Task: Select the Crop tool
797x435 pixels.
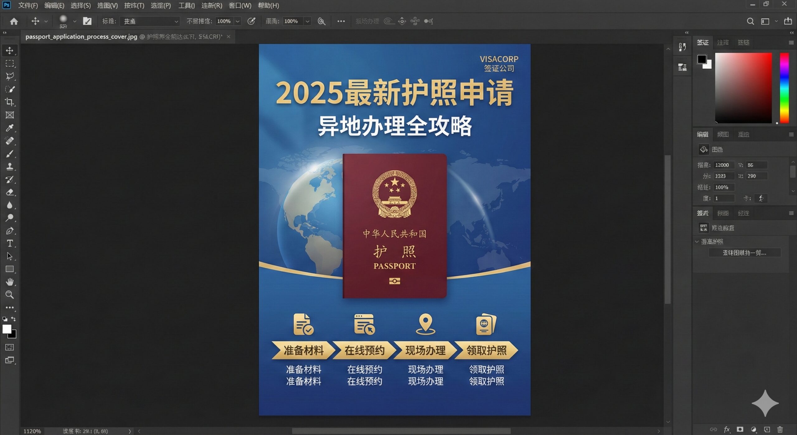Action: pos(10,102)
